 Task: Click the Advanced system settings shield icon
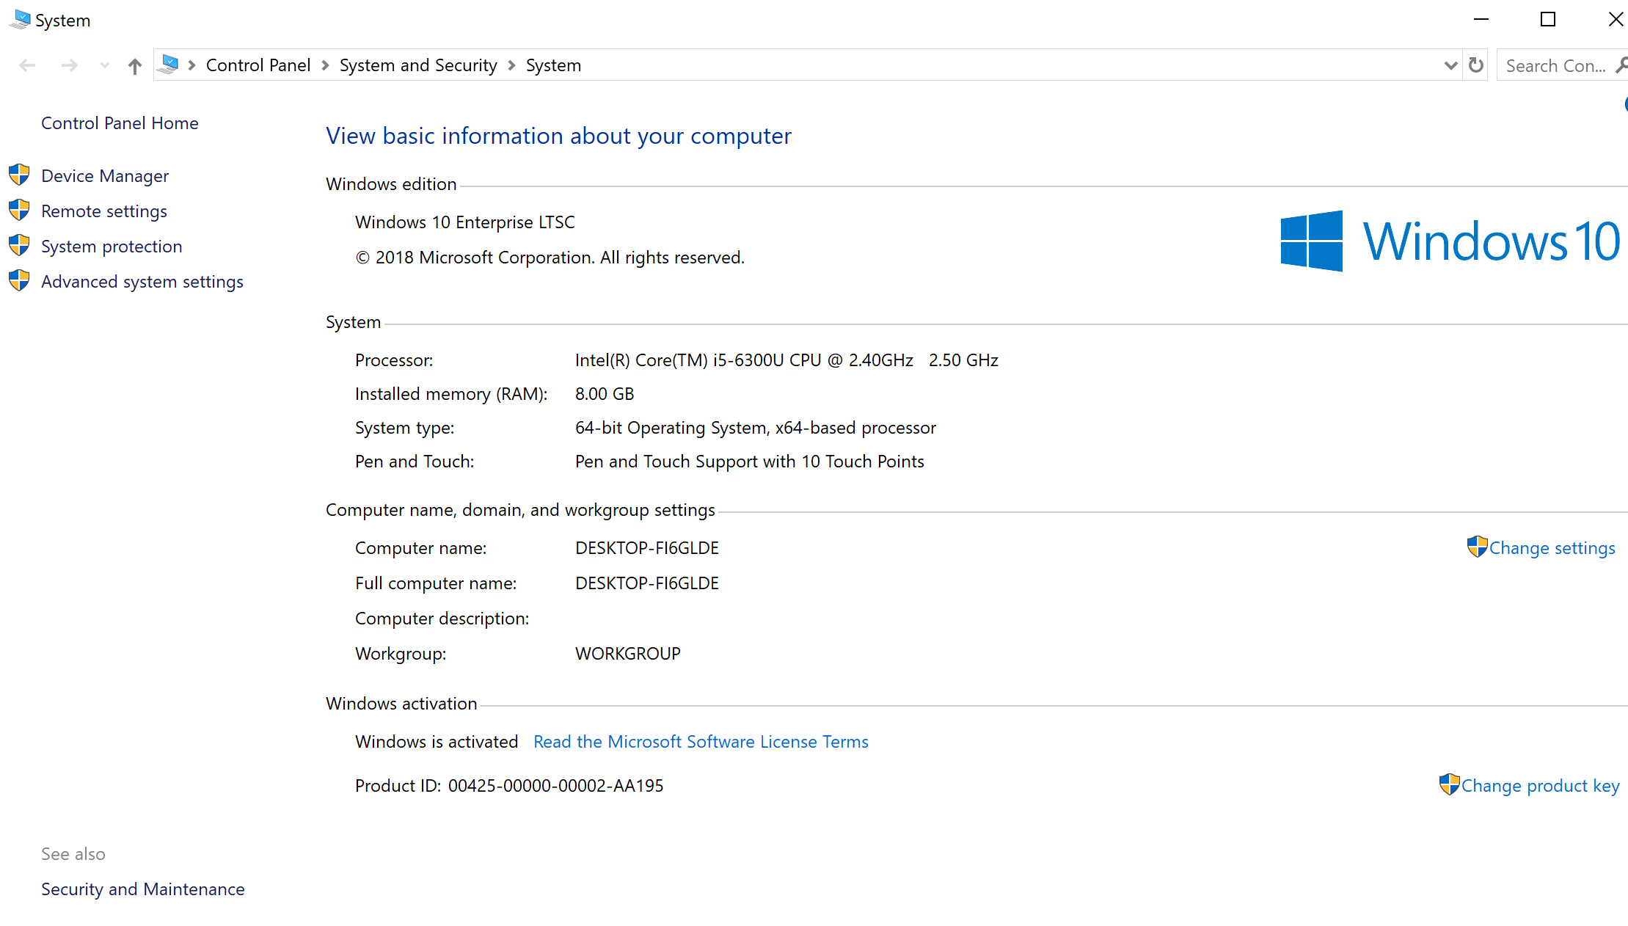click(19, 281)
